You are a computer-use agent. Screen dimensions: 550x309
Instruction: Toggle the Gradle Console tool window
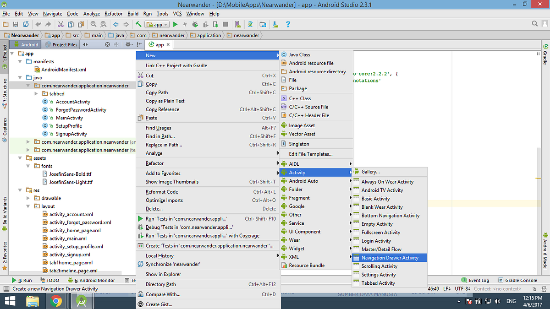(517, 280)
